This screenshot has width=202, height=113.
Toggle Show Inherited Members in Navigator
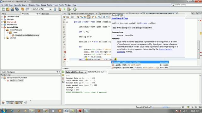click(3, 103)
